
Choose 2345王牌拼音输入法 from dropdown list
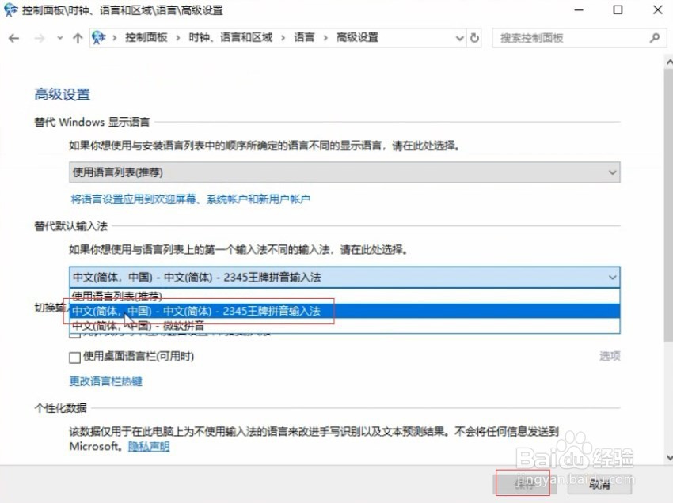coord(344,311)
